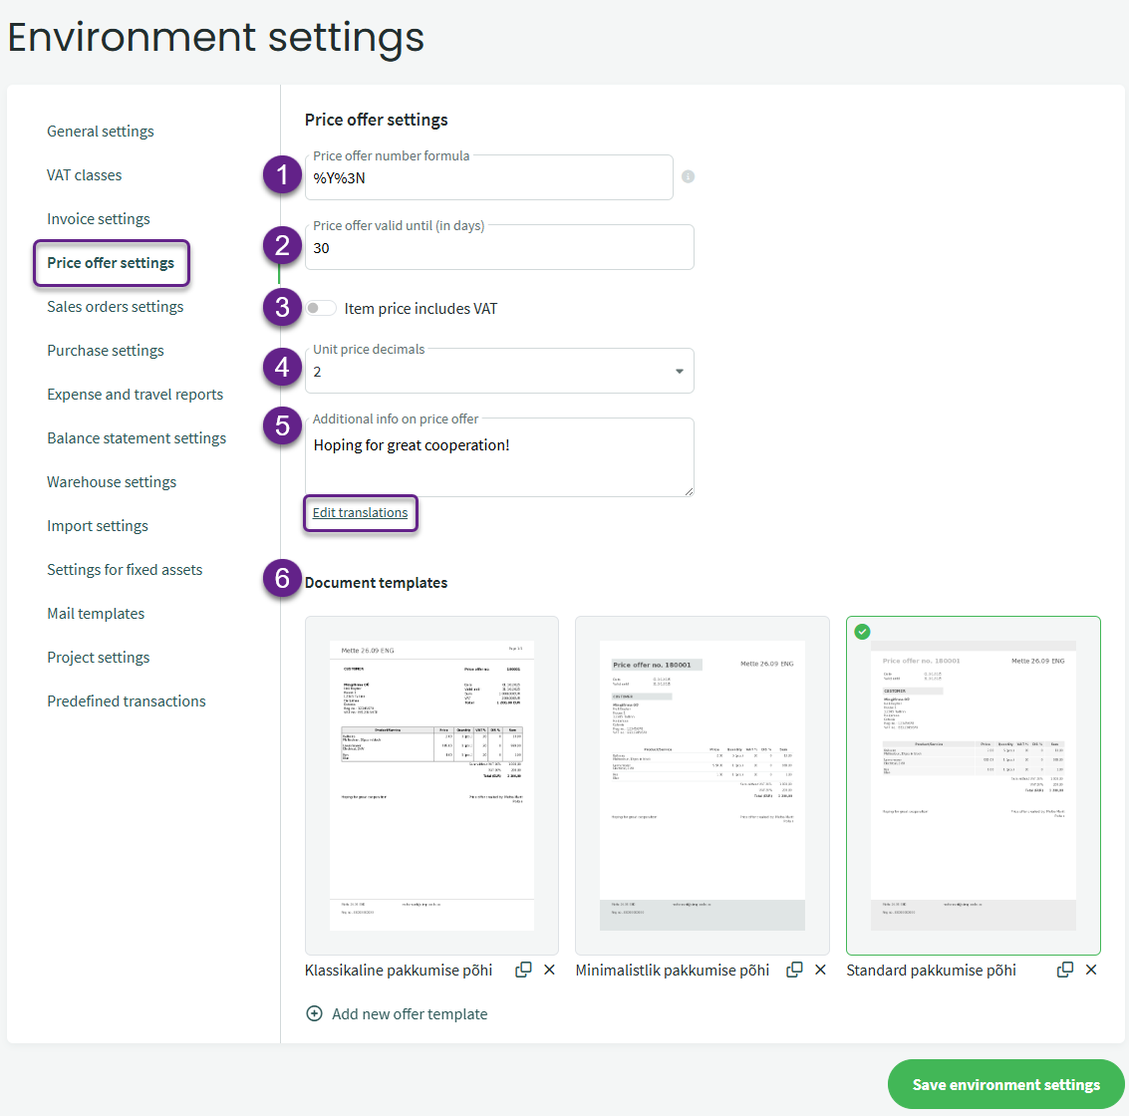Delete the Klassikaline pakkumise põhi template

coord(549,970)
